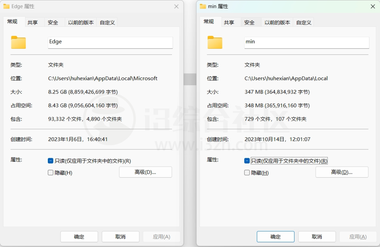
Task: Toggle Hidden checkbox in min properties
Action: tap(247, 173)
